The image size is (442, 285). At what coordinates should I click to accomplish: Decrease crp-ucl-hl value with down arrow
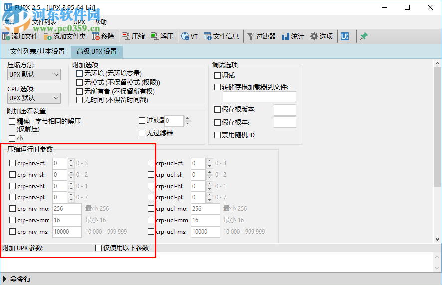click(x=209, y=189)
